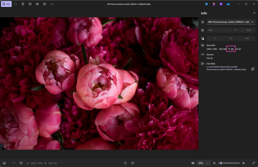
Task: Enter full screen with expand arrows icon
Action: 254,163
